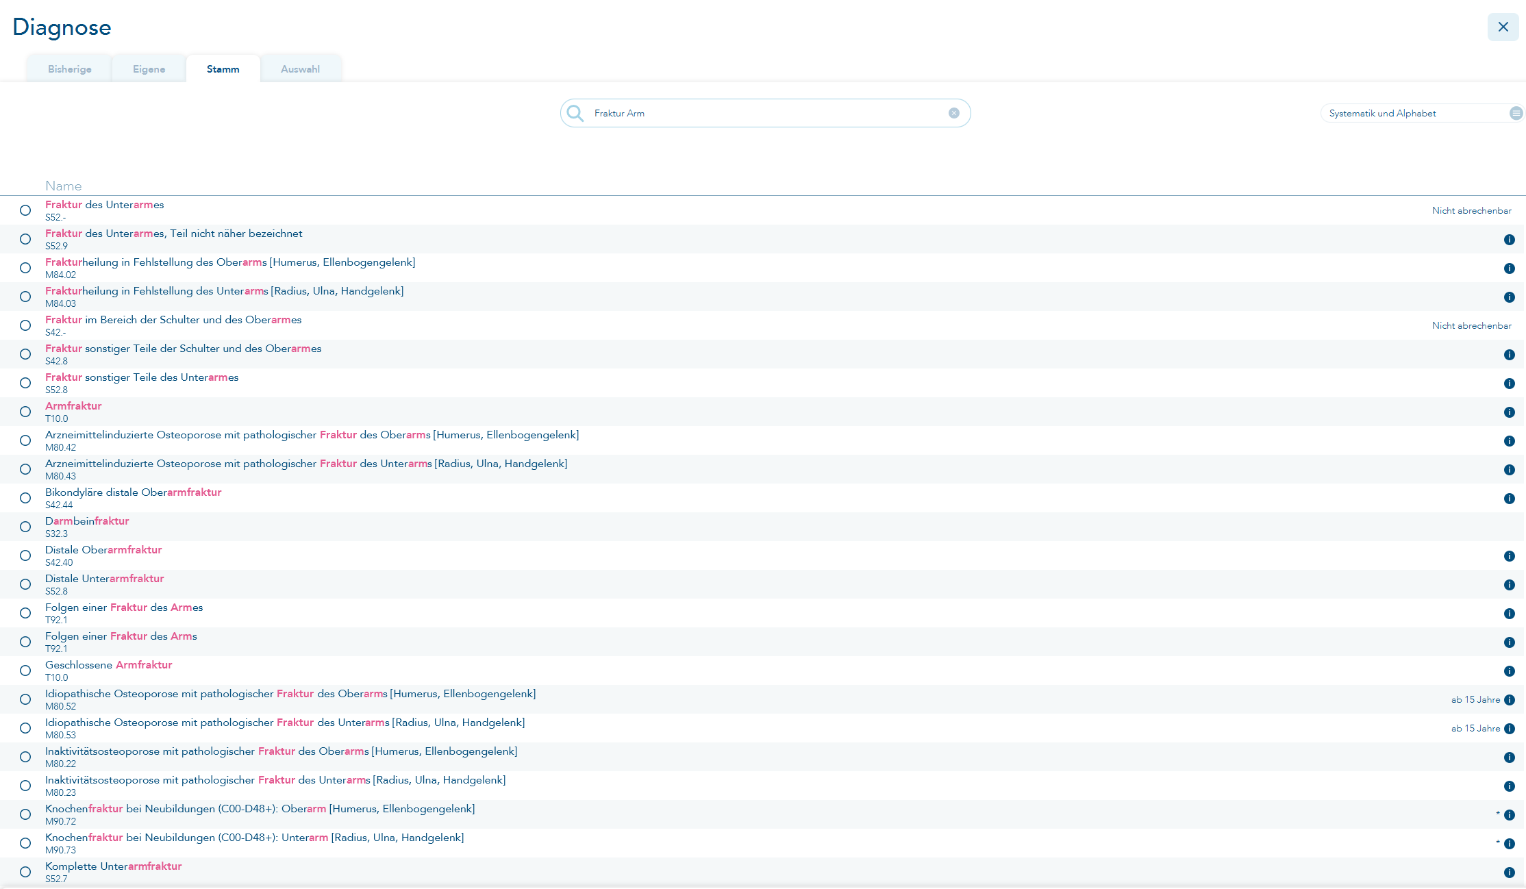Open info icon for M80.42 row
This screenshot has width=1526, height=889.
pos(1509,441)
